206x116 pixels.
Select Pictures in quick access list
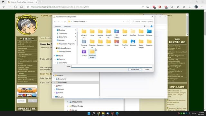pyautogui.click(x=61, y=40)
